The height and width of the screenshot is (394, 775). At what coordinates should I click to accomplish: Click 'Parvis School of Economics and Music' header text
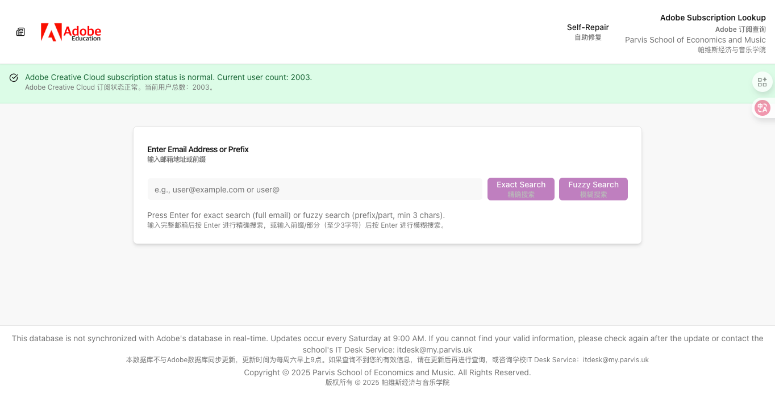695,40
